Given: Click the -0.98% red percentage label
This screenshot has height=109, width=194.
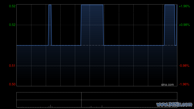Looking at the screenshot, I should pyautogui.click(x=184, y=66).
